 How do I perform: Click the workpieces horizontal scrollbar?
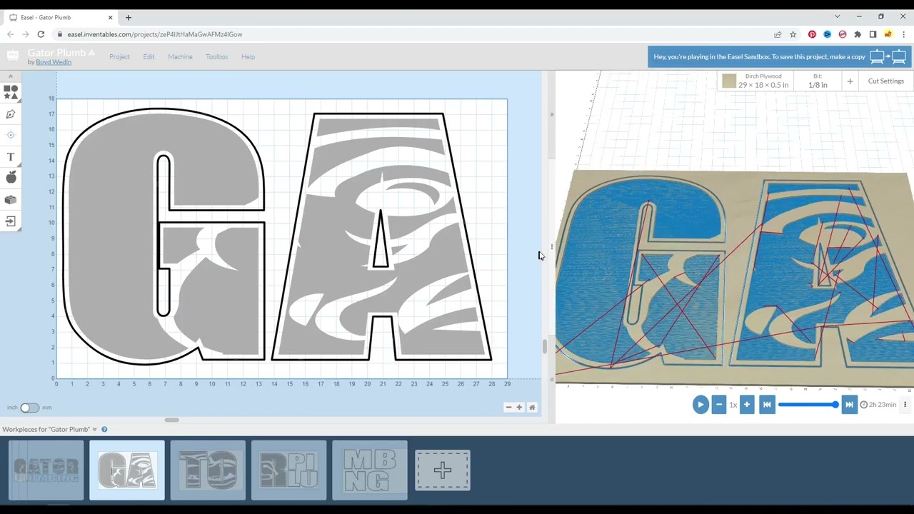point(171,420)
